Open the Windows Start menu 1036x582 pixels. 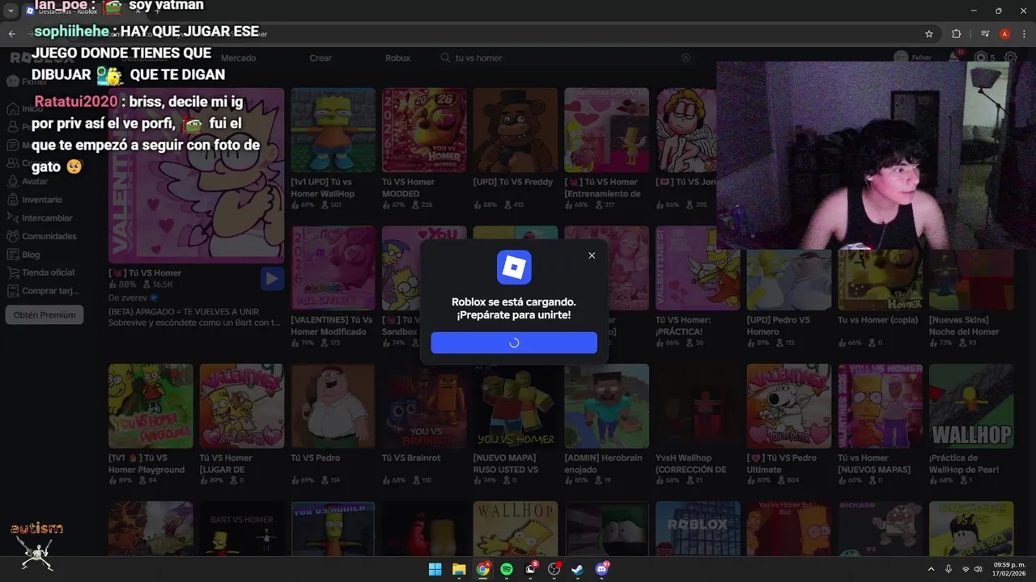coord(435,569)
